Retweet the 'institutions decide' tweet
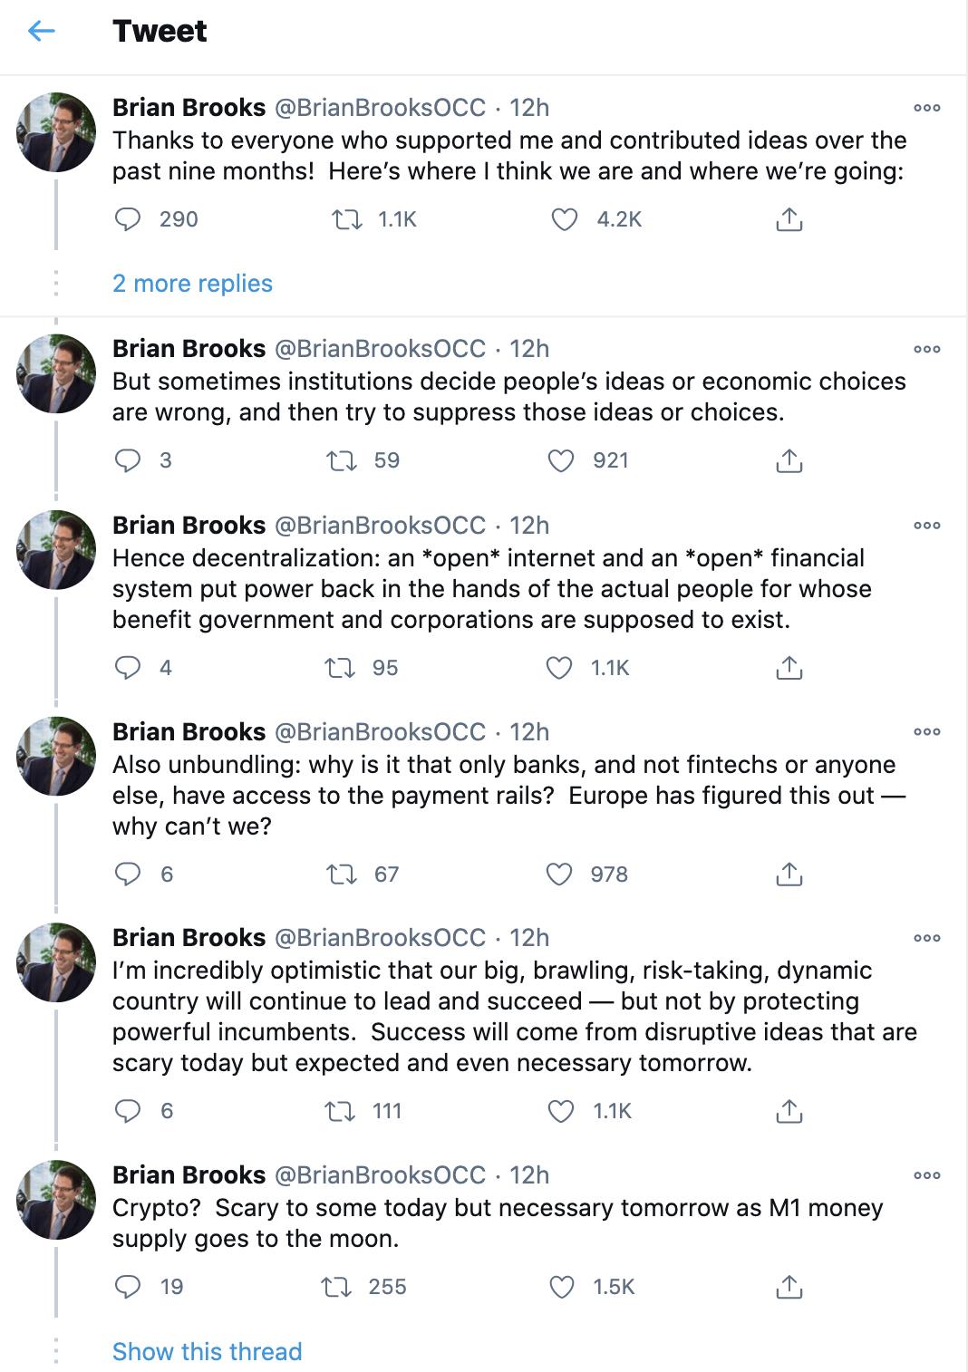 point(342,460)
